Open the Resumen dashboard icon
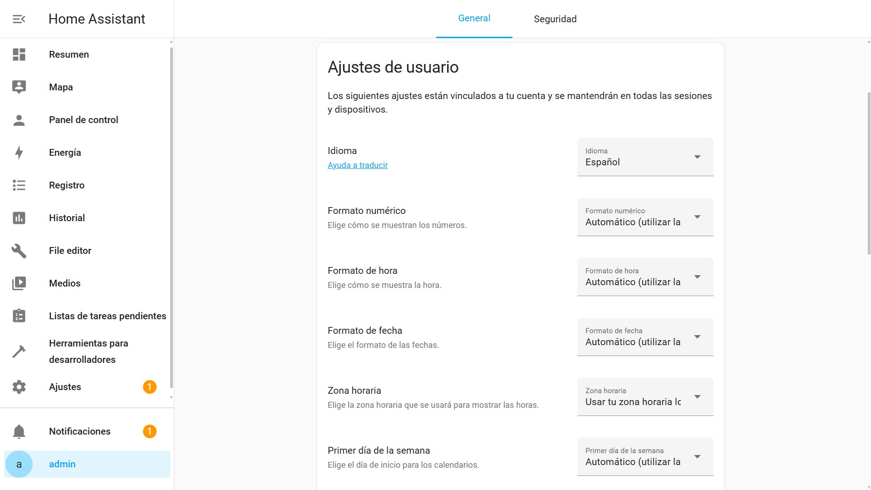The width and height of the screenshot is (871, 490). pyautogui.click(x=19, y=54)
